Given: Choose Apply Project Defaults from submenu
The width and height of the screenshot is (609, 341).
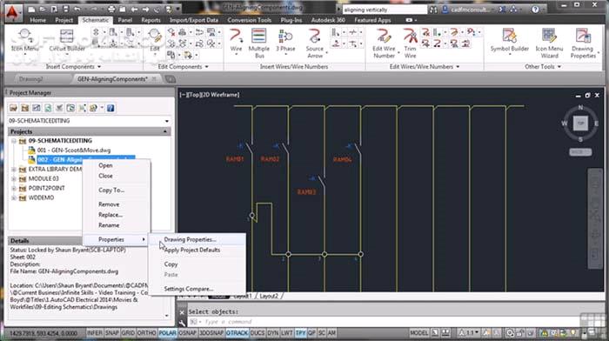Looking at the screenshot, I should [x=192, y=251].
